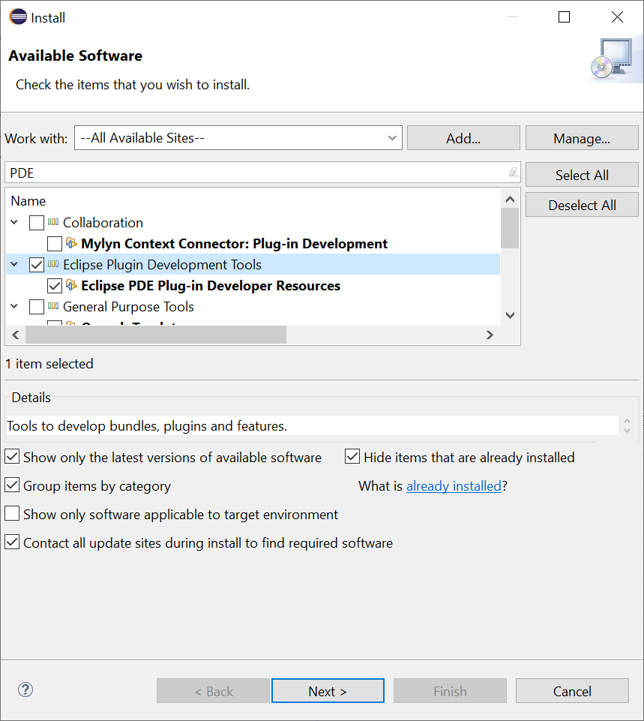
Task: Open the Work with sites dropdown
Action: coord(392,138)
